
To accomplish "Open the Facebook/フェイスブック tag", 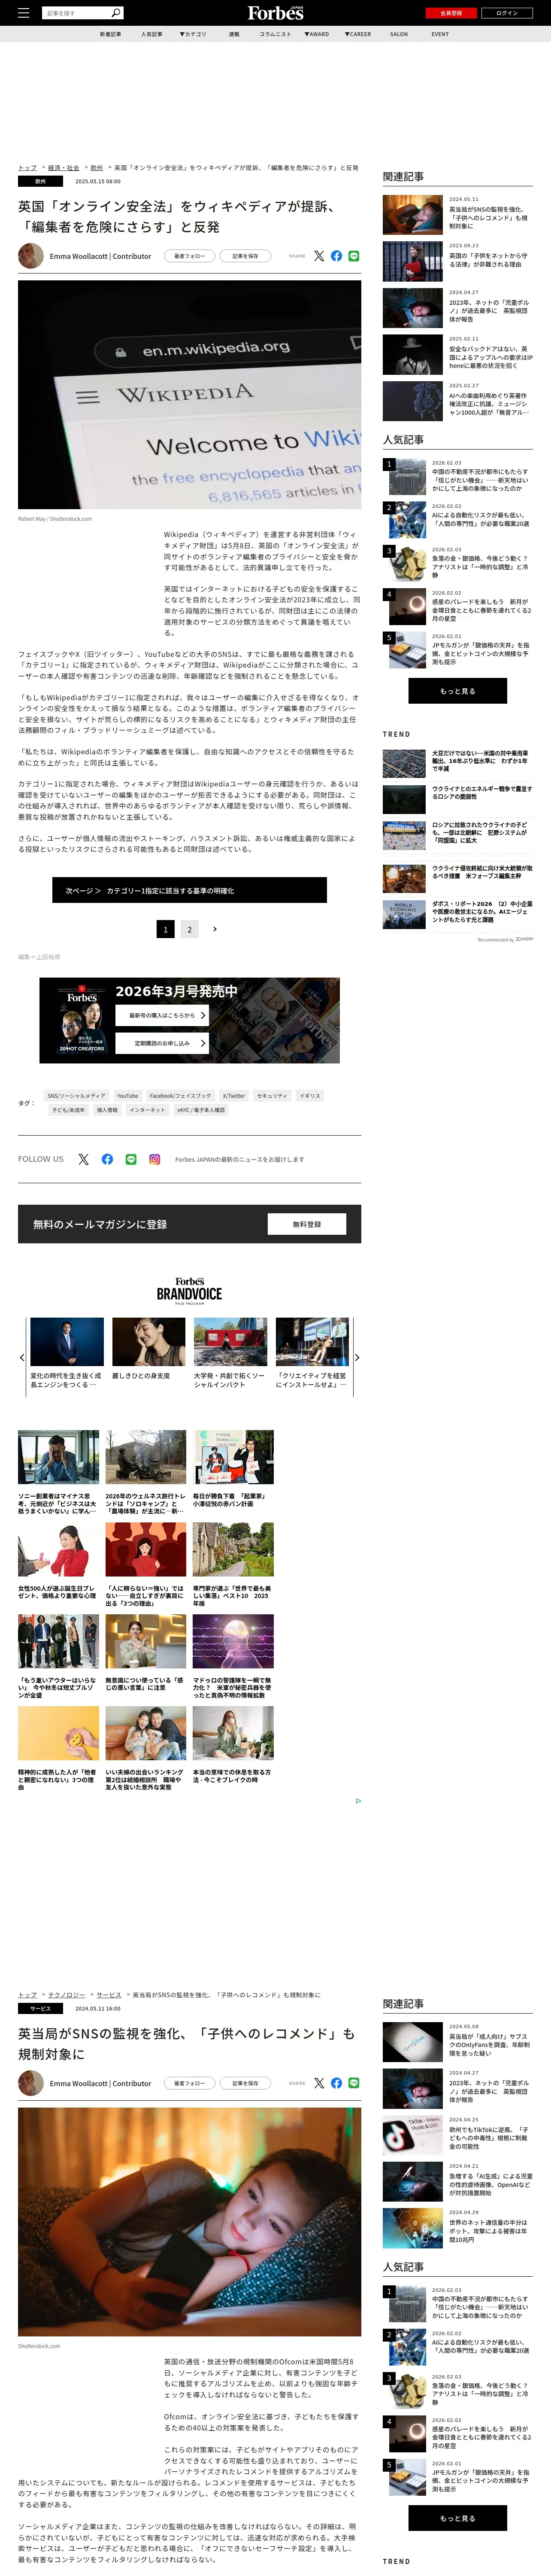I will (x=180, y=1096).
